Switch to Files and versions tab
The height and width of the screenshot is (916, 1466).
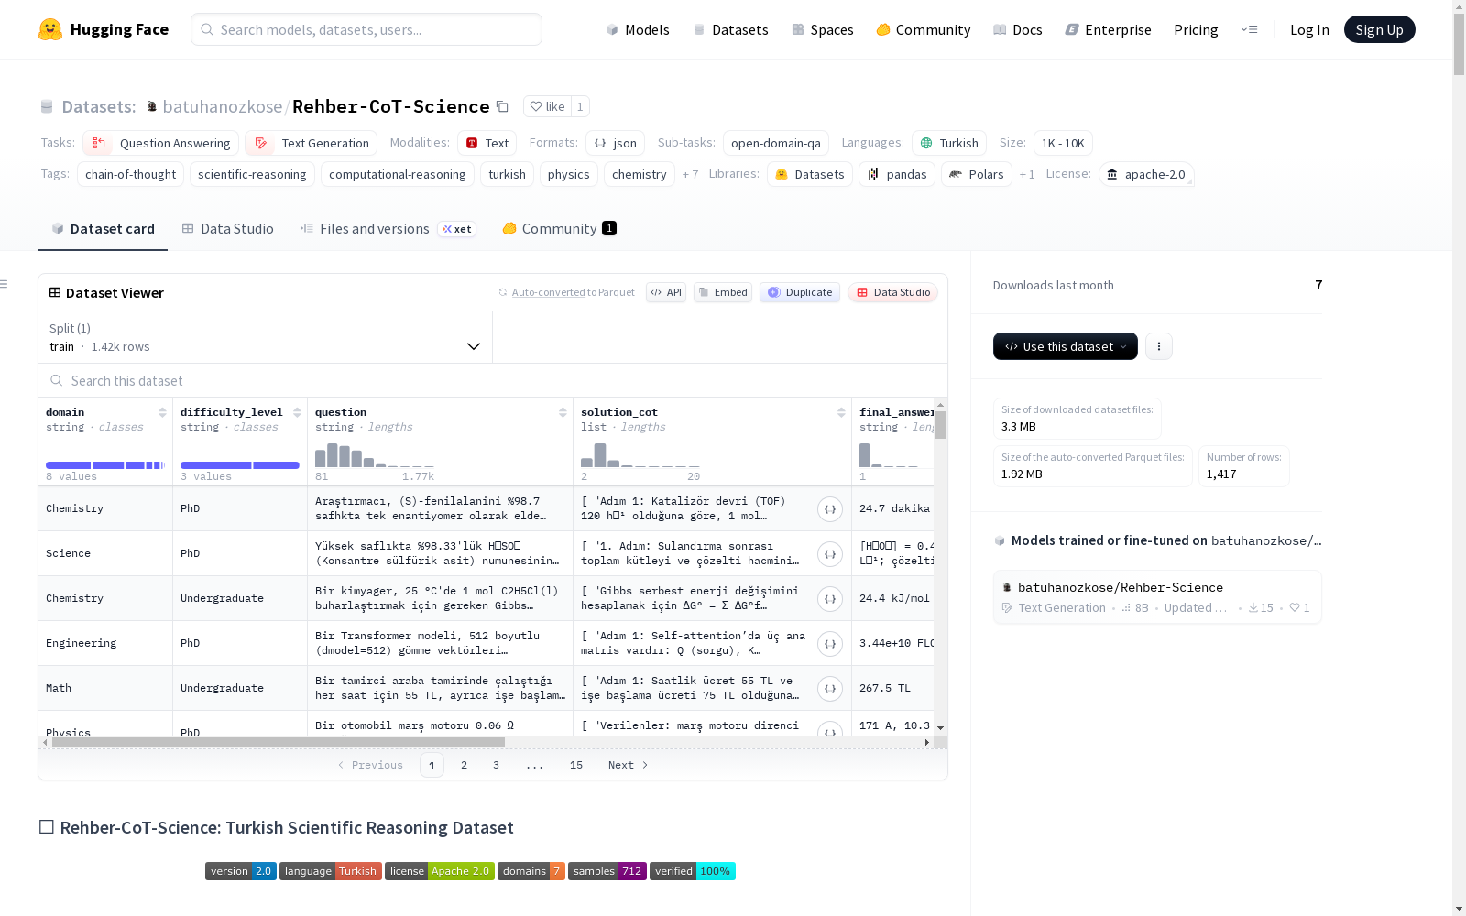pyautogui.click(x=388, y=229)
